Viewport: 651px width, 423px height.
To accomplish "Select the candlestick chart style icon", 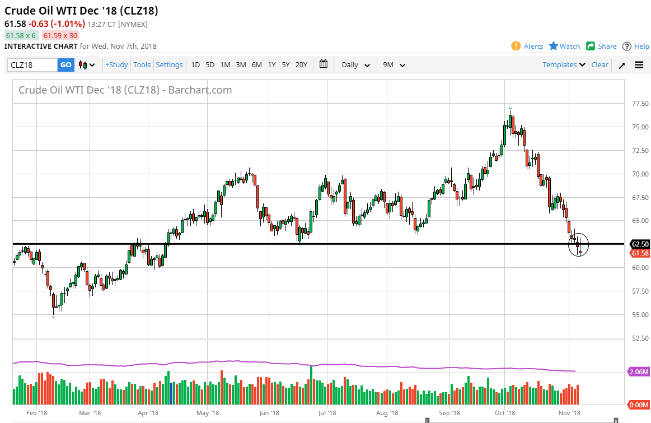I will tap(82, 64).
